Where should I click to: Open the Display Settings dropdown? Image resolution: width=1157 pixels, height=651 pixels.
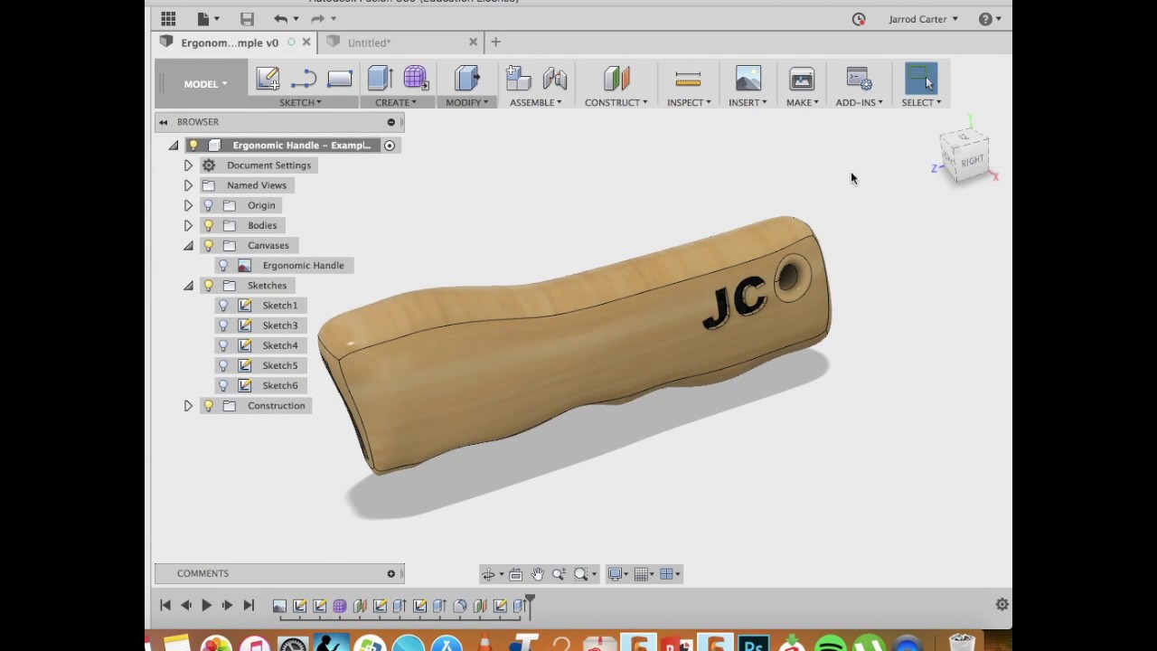[619, 574]
